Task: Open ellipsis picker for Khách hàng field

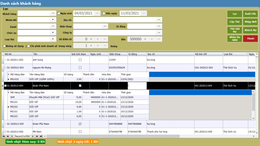Action: tap(53, 13)
